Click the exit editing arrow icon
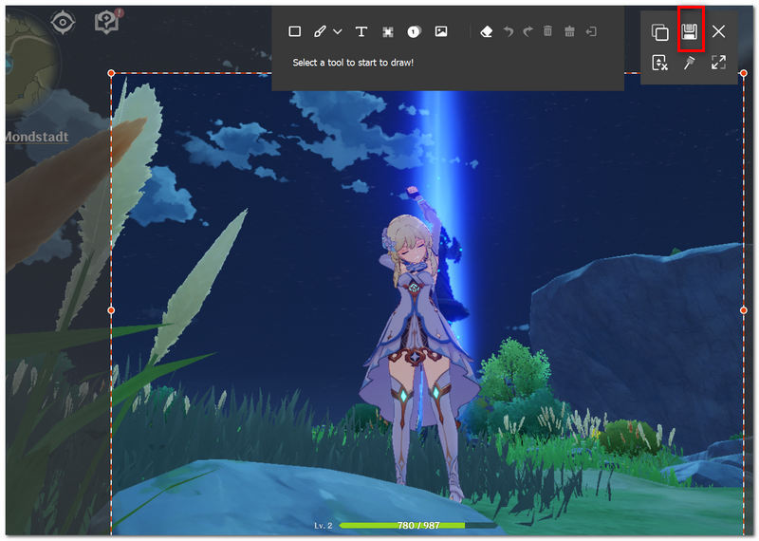 tap(591, 32)
